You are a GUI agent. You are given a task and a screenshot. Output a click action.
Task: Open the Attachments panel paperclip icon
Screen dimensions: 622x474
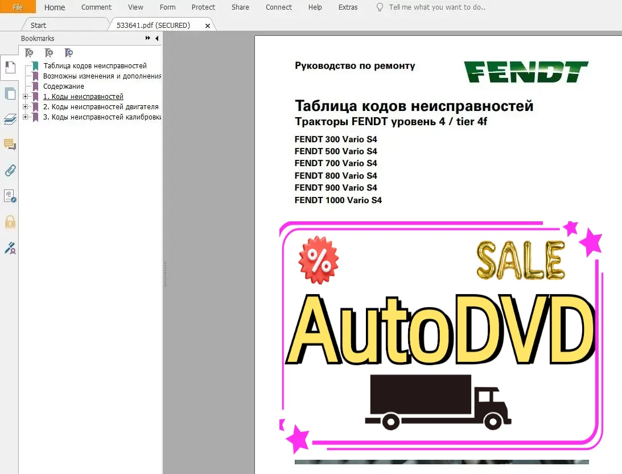pyautogui.click(x=10, y=170)
